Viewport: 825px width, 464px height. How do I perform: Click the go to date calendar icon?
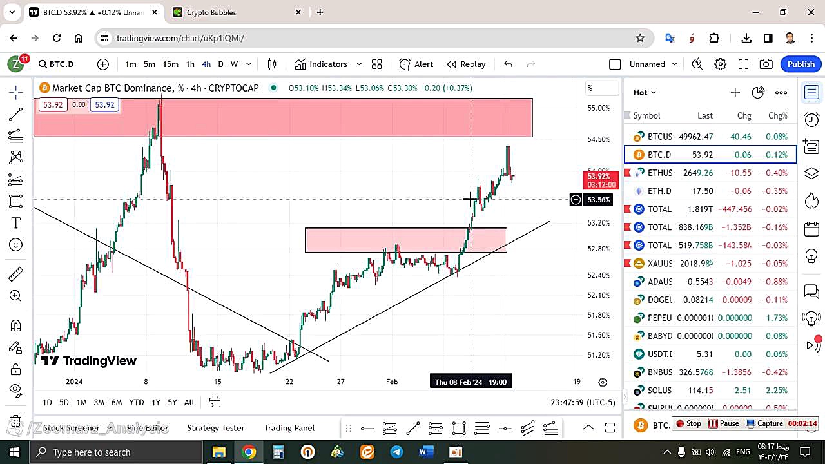tap(215, 402)
